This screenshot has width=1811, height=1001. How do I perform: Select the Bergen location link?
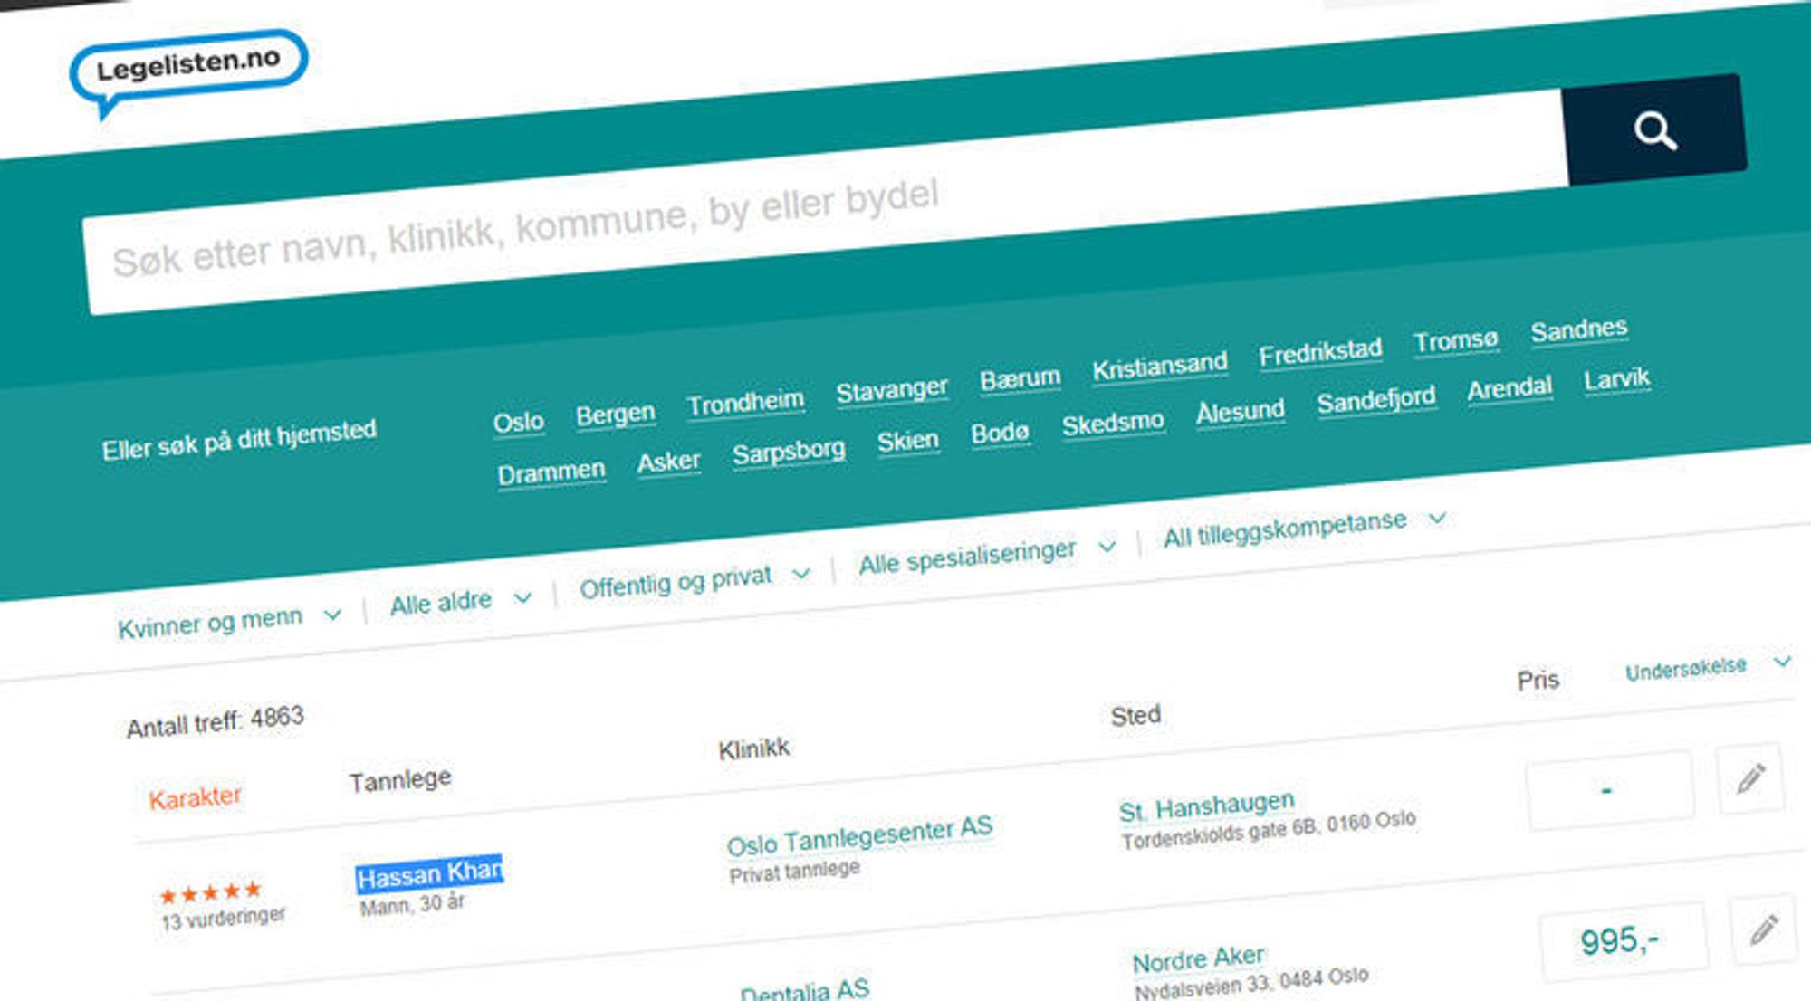pos(615,415)
